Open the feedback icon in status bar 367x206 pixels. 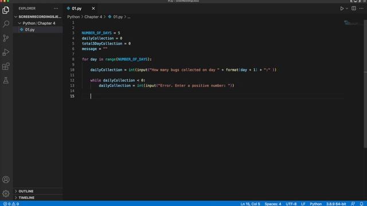tap(353, 204)
